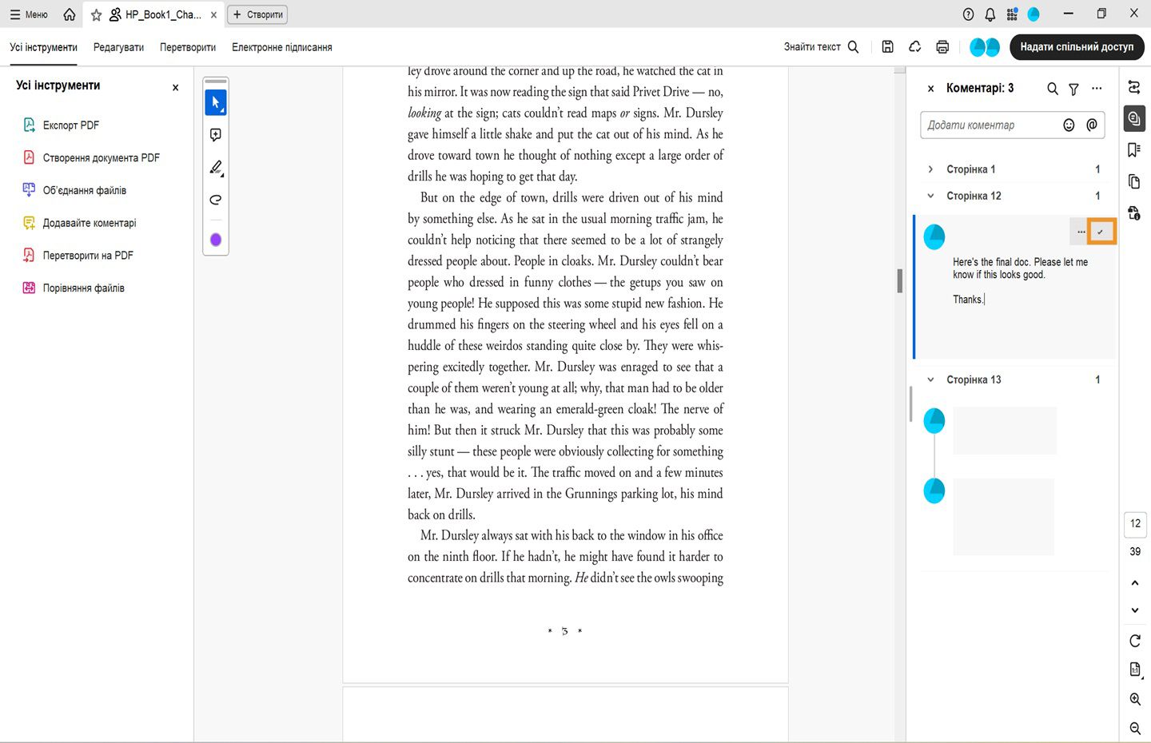Viewport: 1151px width, 743px height.
Task: Open the Меню hamburger menu
Action: (x=29, y=14)
